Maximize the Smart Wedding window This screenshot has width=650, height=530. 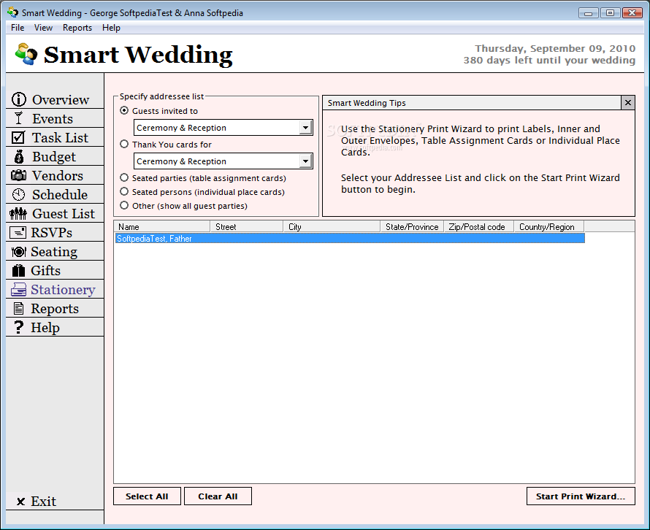611,13
